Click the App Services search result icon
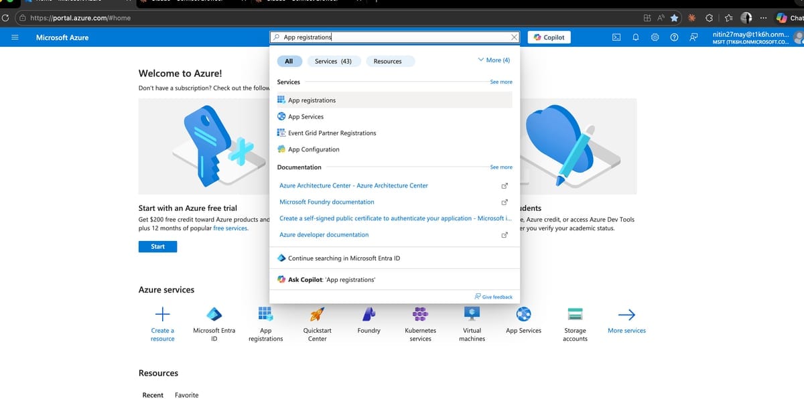The width and height of the screenshot is (804, 399). (x=281, y=116)
